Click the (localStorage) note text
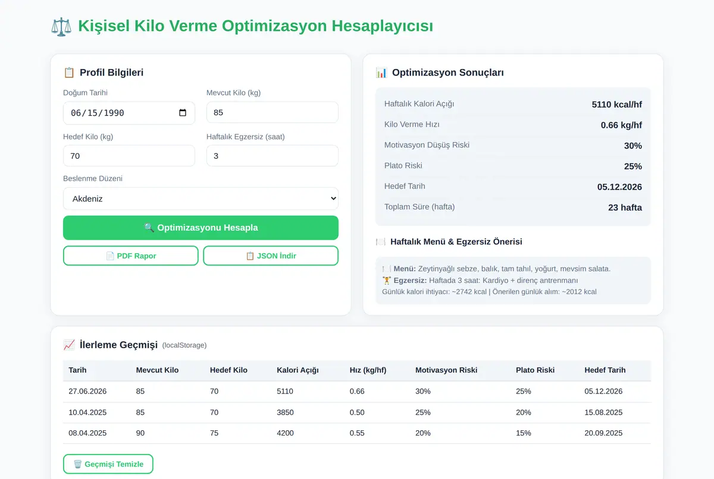The height and width of the screenshot is (479, 714). 184,345
